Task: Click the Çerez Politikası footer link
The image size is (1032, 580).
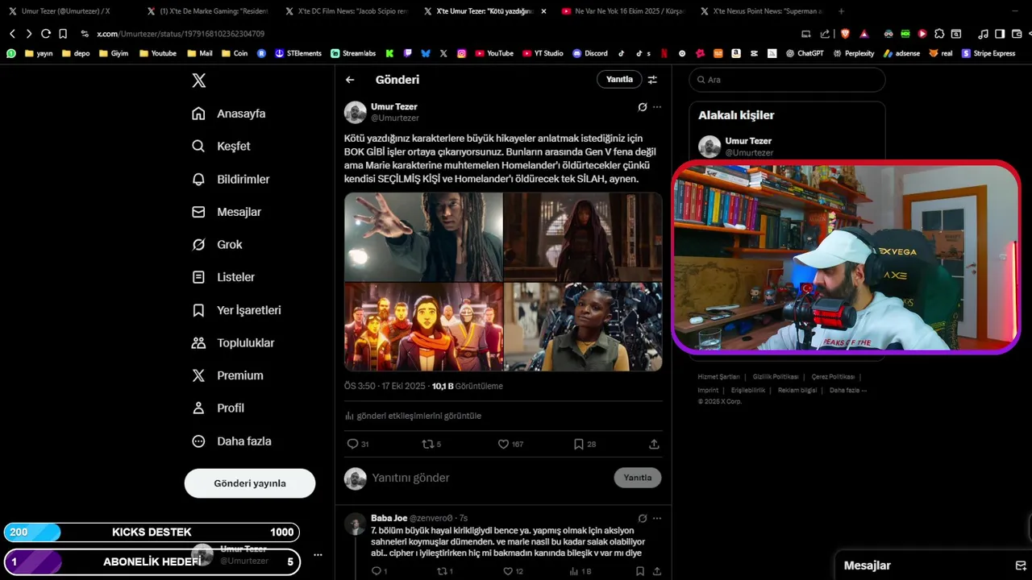Action: 833,377
